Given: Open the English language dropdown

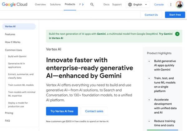Looking at the screenshot, I should (138, 5).
